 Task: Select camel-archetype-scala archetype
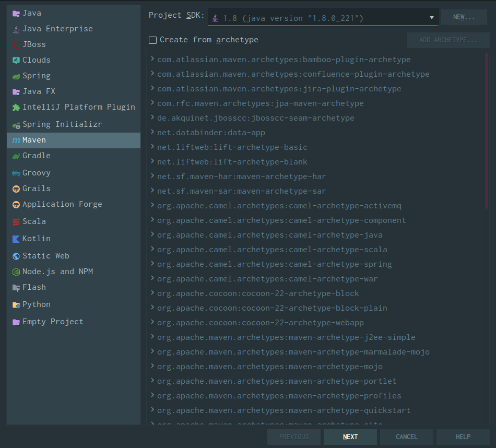(272, 250)
